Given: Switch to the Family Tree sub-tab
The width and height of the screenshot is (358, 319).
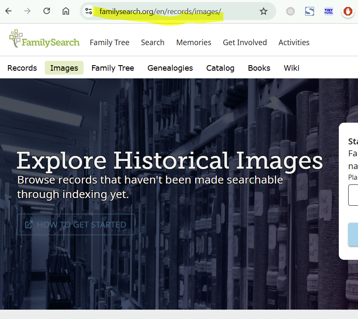Looking at the screenshot, I should tap(113, 68).
